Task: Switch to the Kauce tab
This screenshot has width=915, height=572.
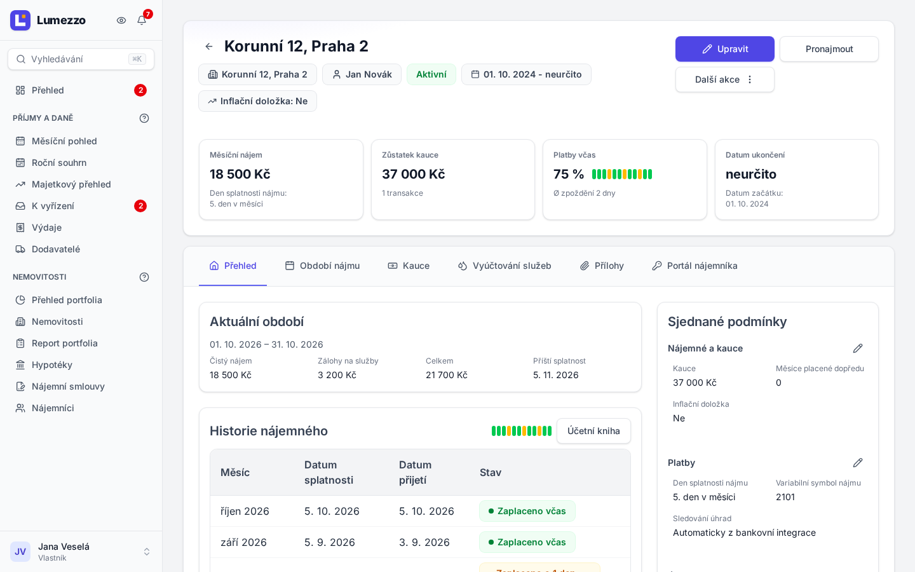Action: (409, 266)
